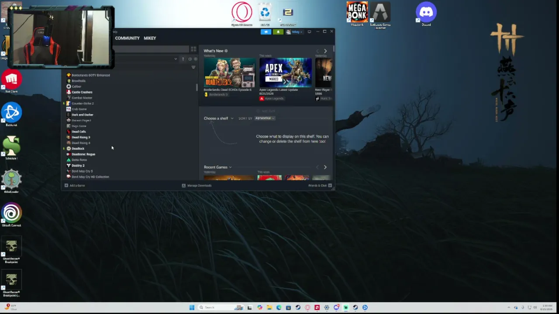Viewport: 559px width, 314px height.
Task: Open Schedule I desktop shortcut
Action: click(11, 148)
